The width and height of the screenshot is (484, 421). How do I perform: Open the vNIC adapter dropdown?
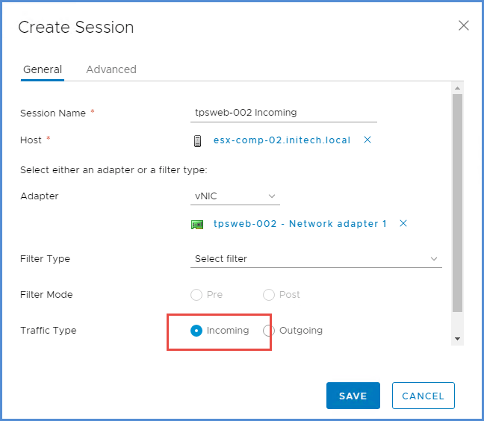(235, 196)
